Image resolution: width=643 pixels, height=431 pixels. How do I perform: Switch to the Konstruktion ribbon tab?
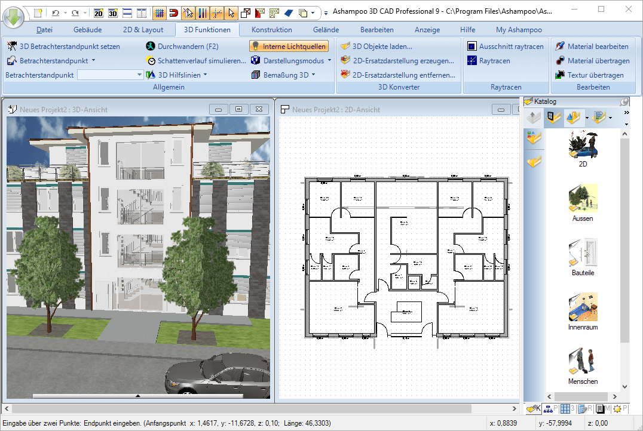click(x=271, y=29)
